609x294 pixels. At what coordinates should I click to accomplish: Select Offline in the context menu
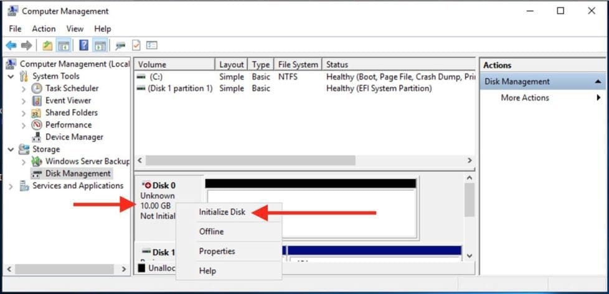[211, 231]
